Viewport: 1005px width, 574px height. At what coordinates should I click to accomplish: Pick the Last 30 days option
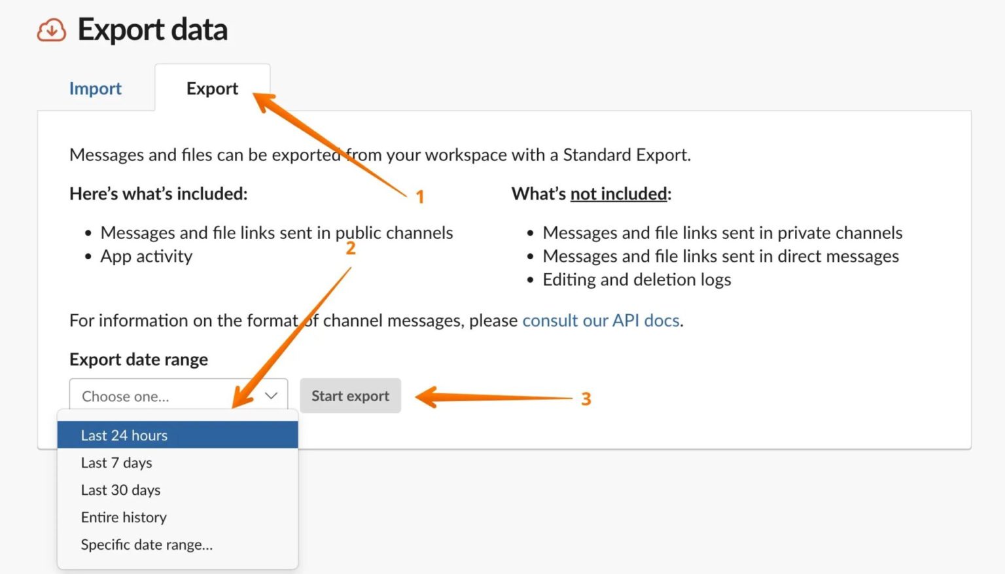pos(120,490)
